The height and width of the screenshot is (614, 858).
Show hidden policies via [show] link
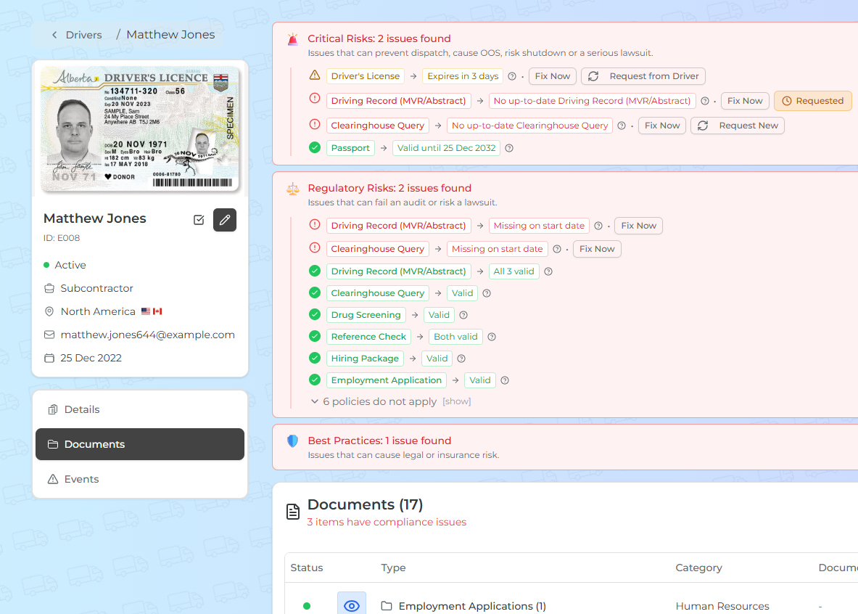[x=457, y=401]
